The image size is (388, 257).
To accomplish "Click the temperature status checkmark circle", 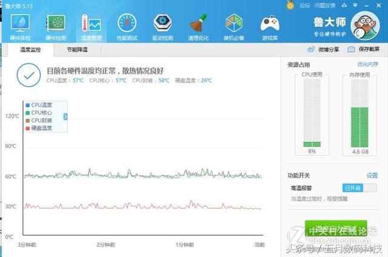I will [28, 75].
